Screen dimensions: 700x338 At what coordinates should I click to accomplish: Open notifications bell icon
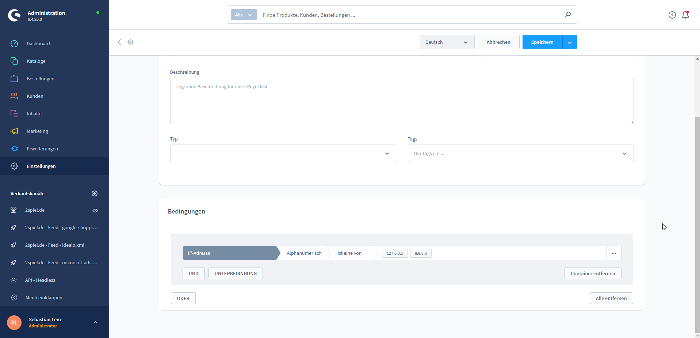point(685,15)
